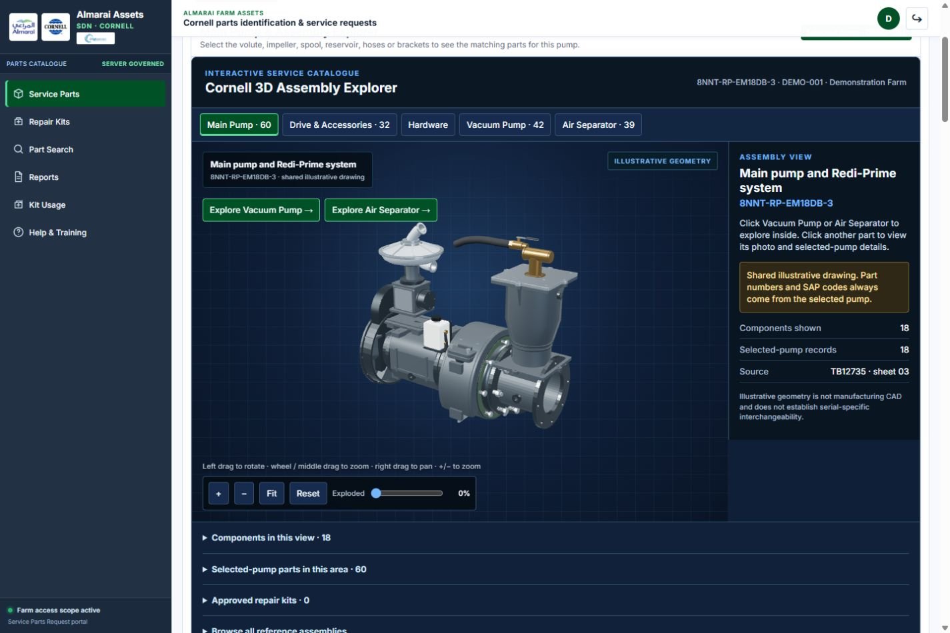The image size is (950, 633).
Task: Switch to Air Separator · 39 tab
Action: 598,125
